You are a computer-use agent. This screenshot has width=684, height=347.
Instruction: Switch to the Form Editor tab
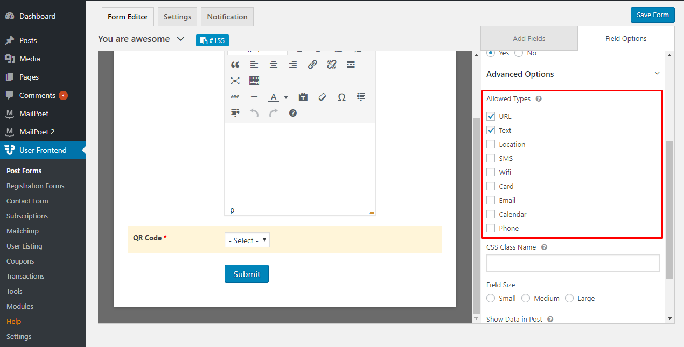128,17
